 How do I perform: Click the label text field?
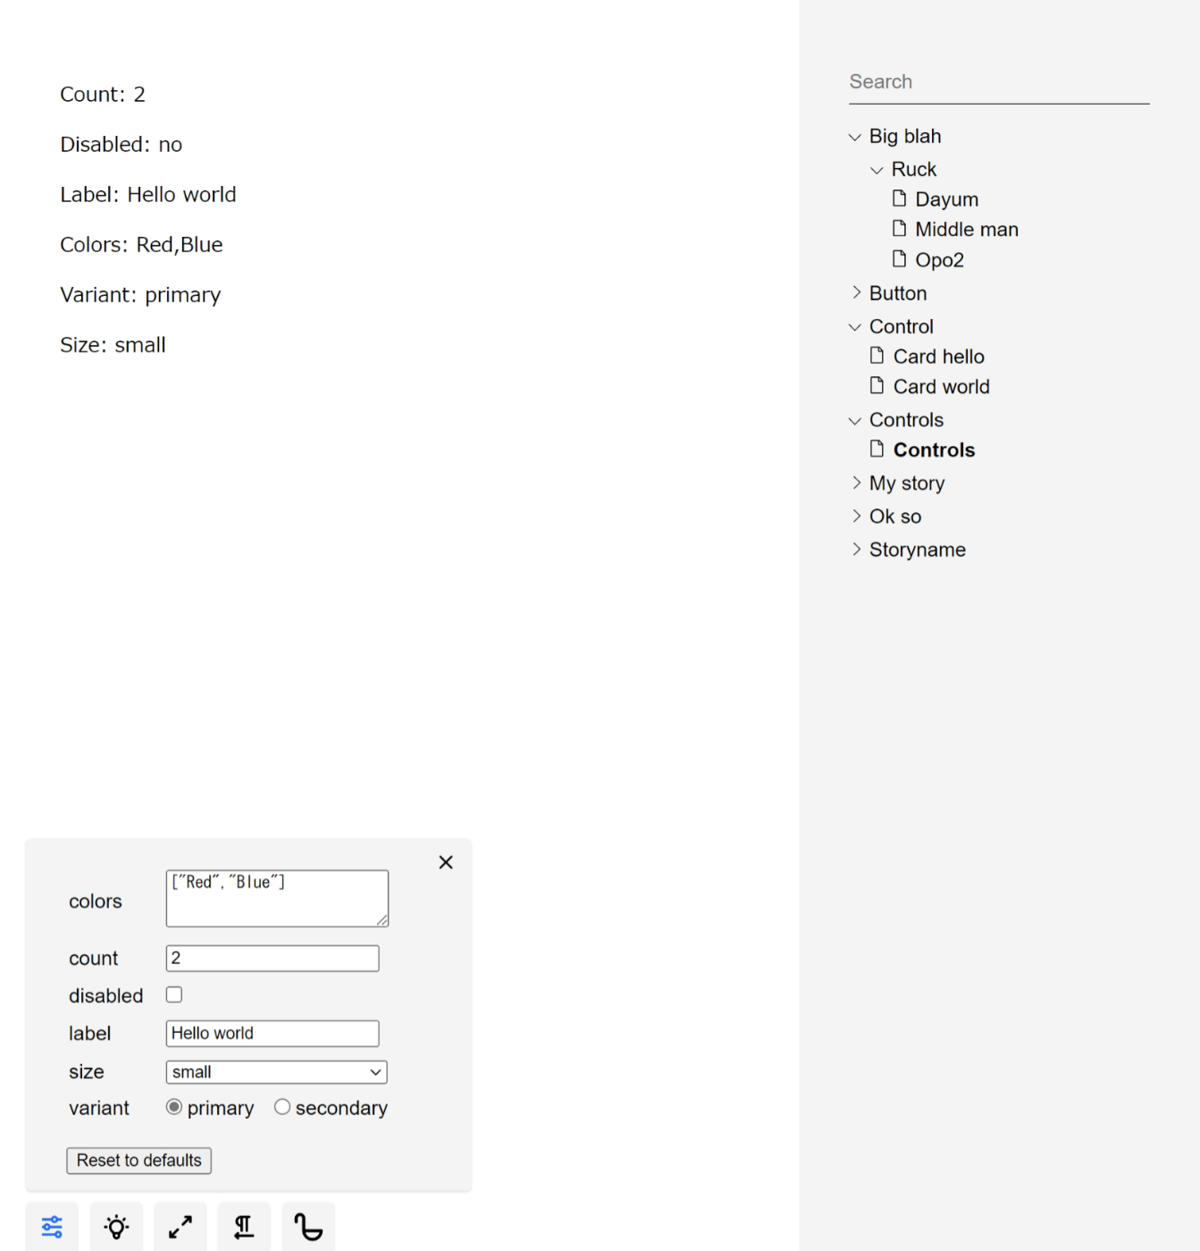(273, 1034)
